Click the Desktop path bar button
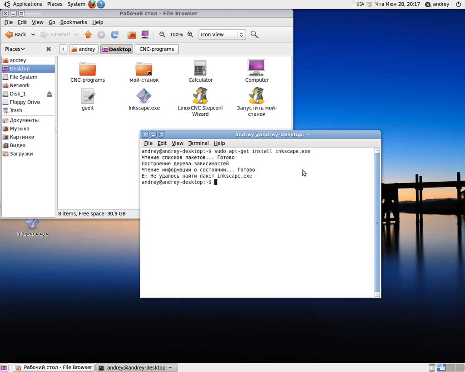465x372 pixels. tap(117, 49)
